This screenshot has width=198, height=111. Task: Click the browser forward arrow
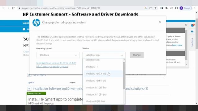8,8
